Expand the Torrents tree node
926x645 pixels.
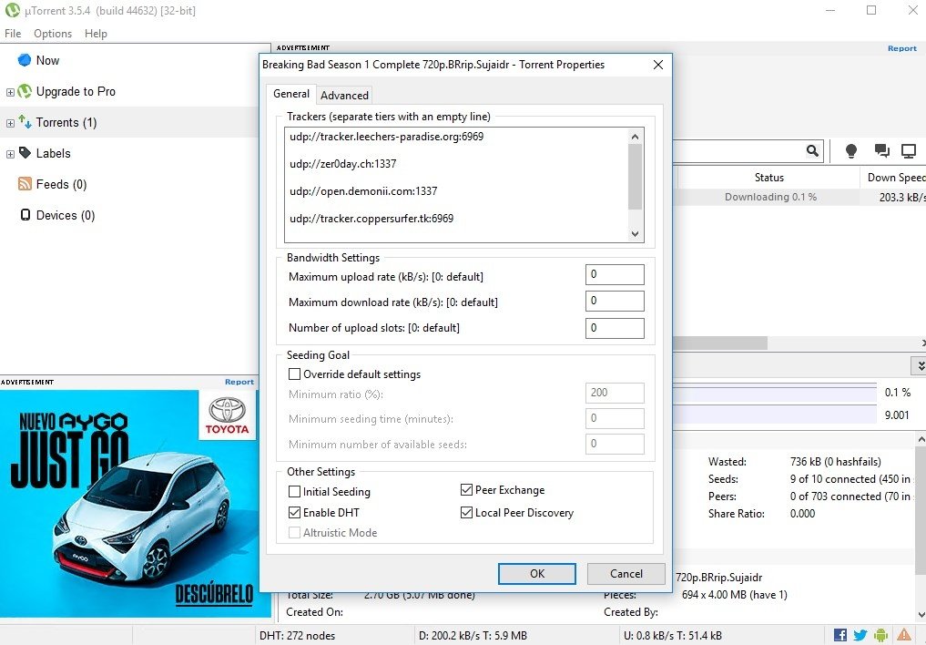tap(10, 123)
